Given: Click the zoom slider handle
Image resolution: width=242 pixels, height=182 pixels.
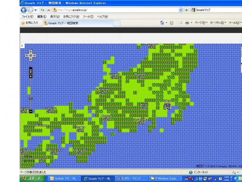Looking at the screenshot, I should tap(31, 99).
